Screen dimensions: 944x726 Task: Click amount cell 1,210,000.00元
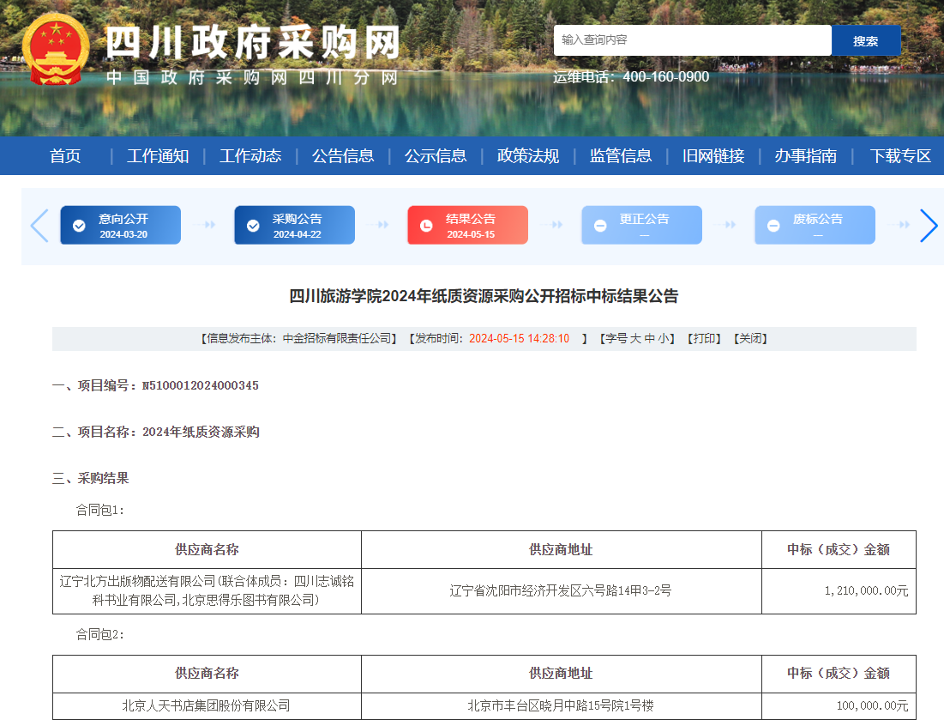pyautogui.click(x=839, y=591)
